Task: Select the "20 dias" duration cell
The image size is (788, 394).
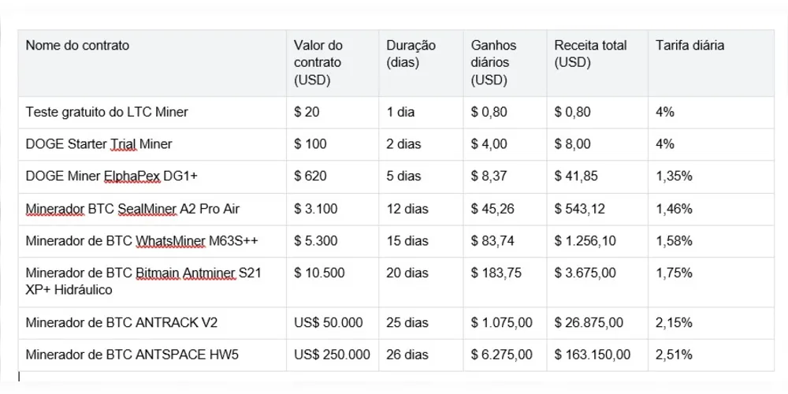Action: click(407, 273)
